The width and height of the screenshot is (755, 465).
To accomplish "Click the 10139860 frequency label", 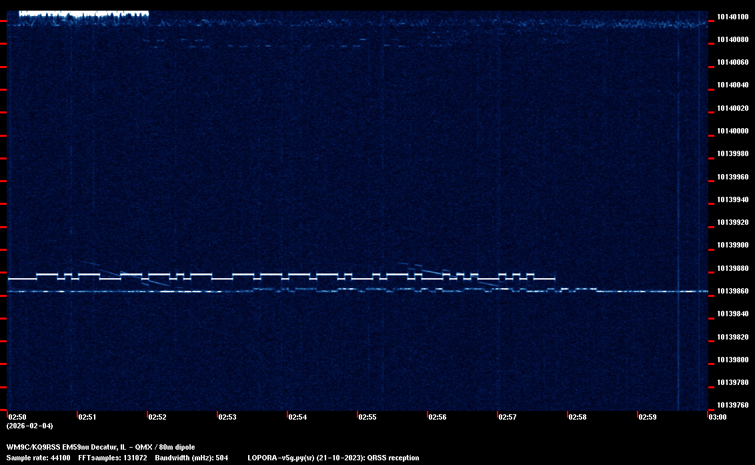I will (732, 292).
